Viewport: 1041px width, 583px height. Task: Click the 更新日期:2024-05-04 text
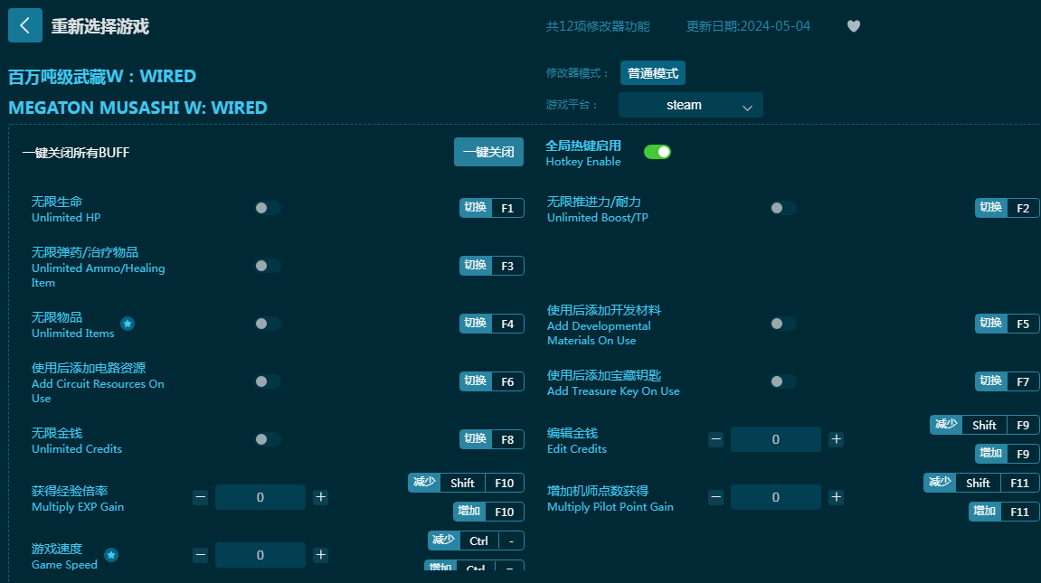tap(748, 26)
